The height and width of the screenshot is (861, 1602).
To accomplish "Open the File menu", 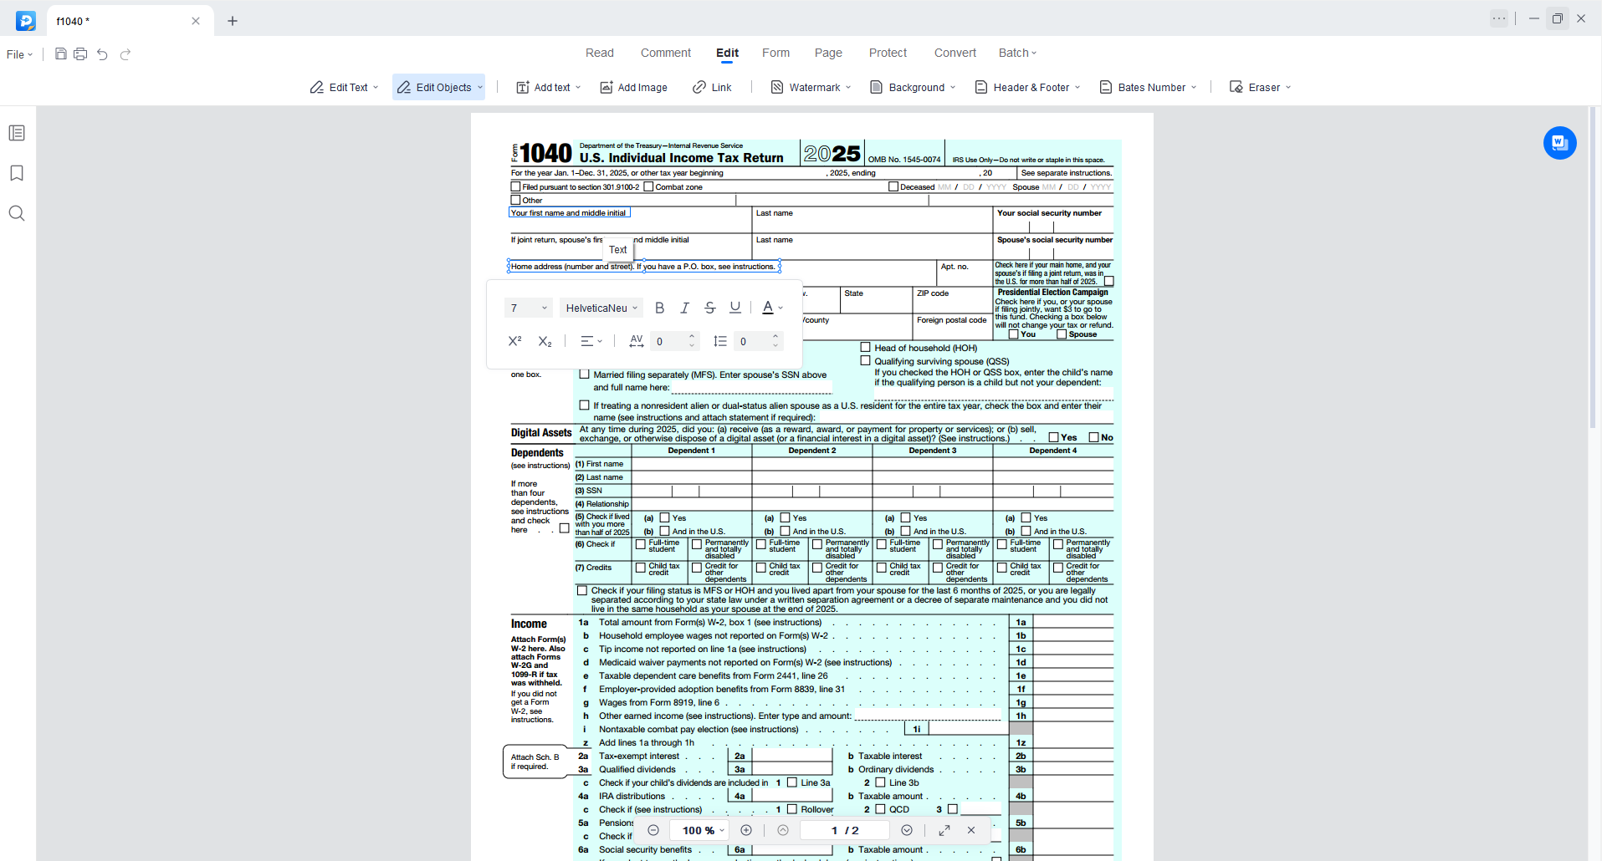I will pos(18,53).
